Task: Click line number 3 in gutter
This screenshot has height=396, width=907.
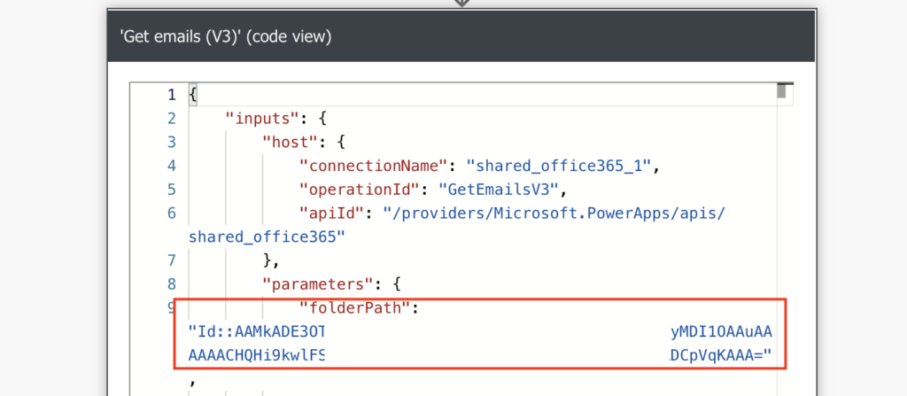Action: coord(171,143)
